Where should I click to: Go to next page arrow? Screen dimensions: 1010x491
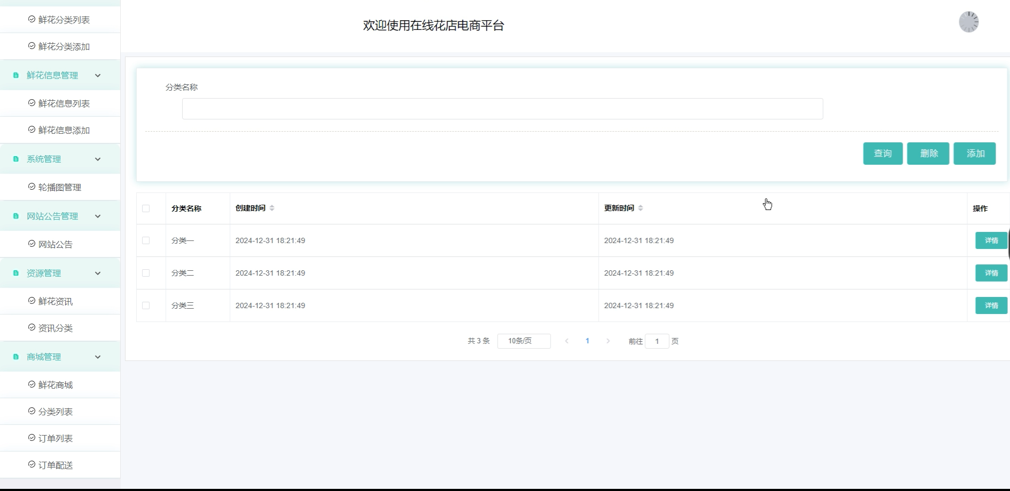(608, 341)
